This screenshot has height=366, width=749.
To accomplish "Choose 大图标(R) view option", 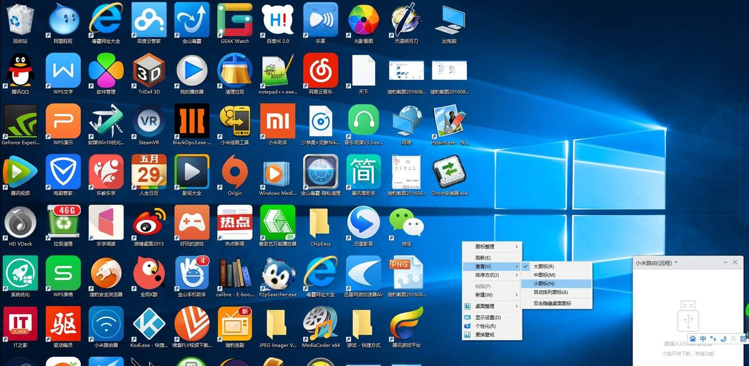I will point(556,266).
